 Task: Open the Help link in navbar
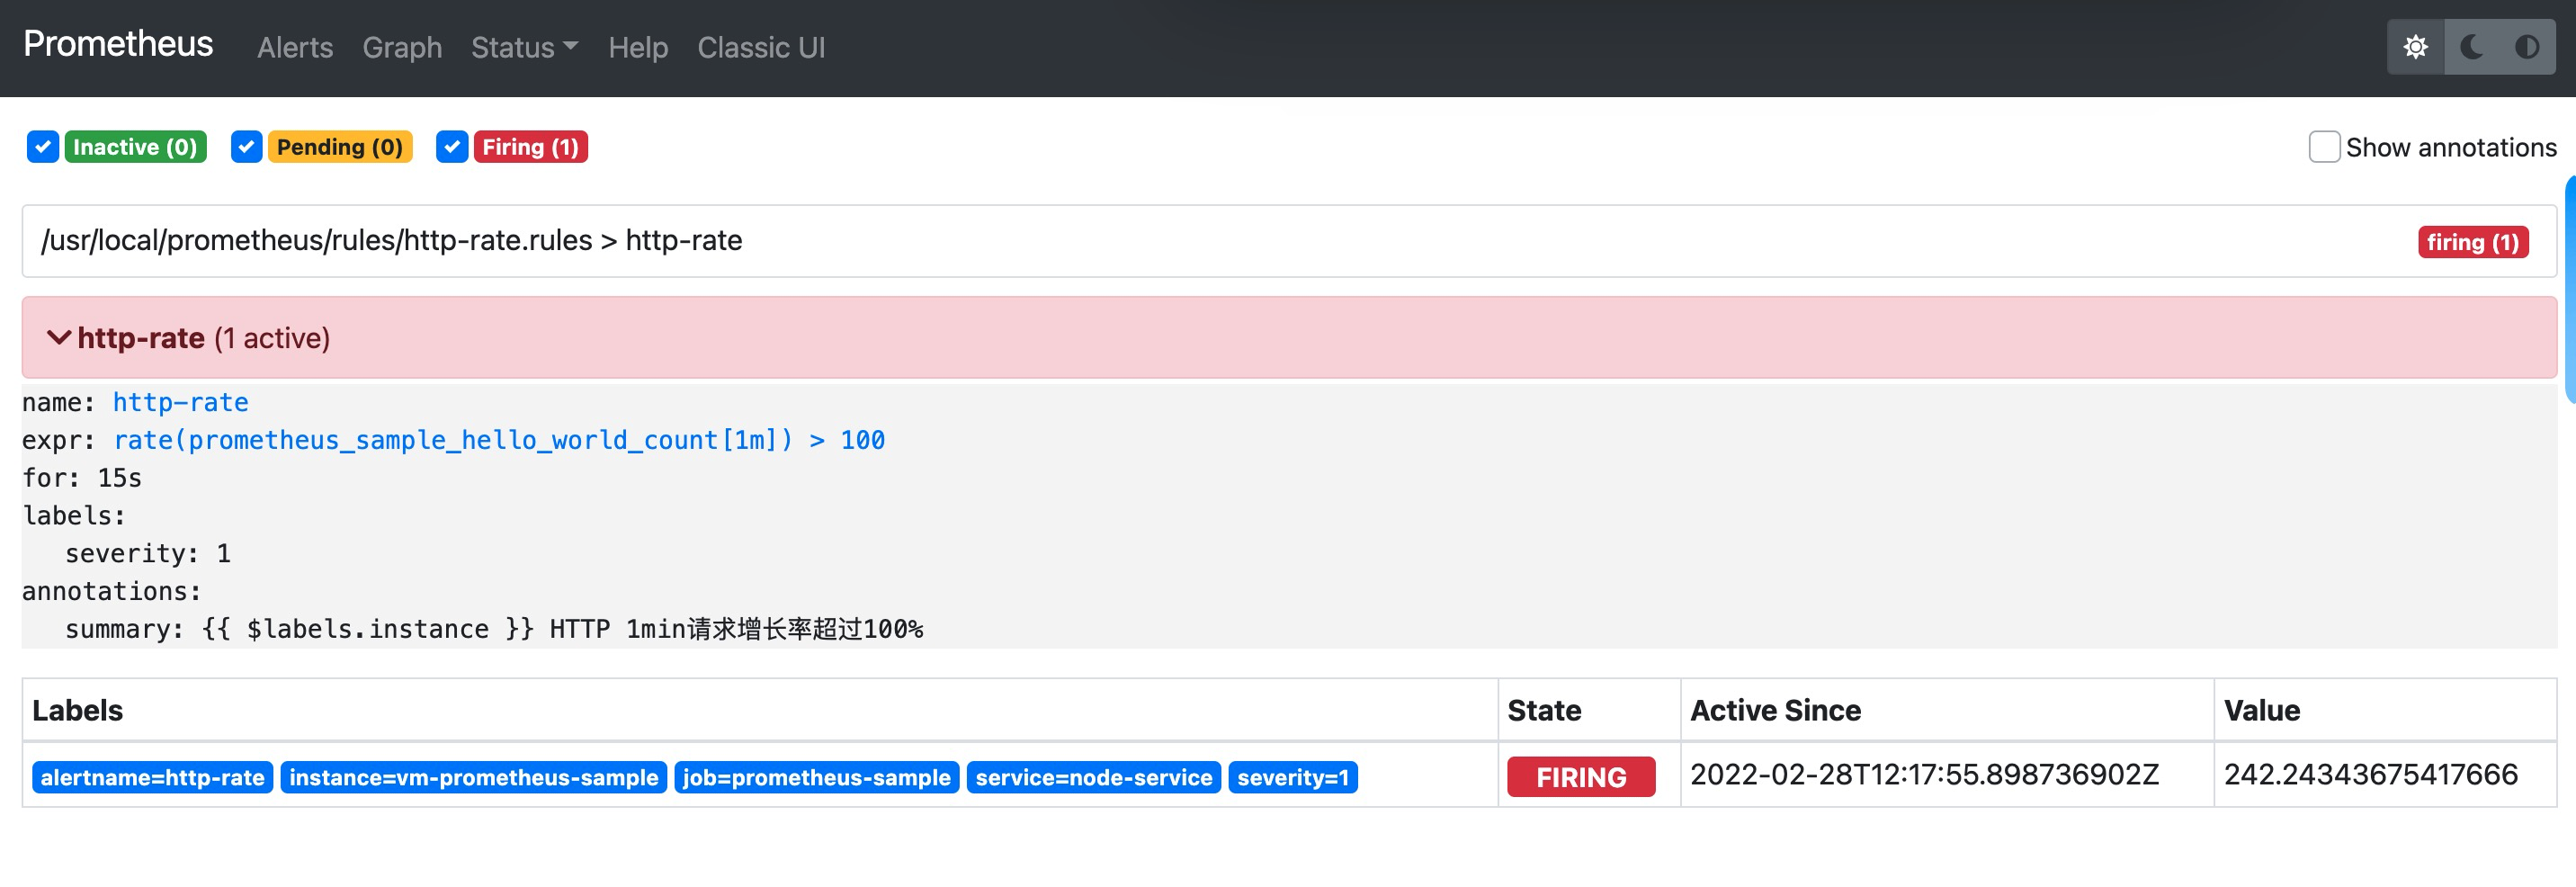[638, 47]
